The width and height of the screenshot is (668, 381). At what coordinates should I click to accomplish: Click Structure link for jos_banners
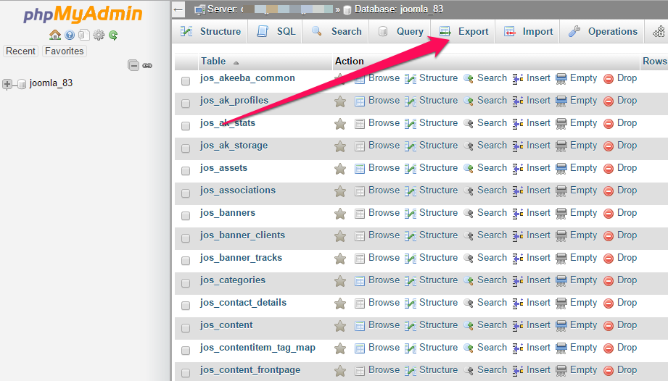(438, 213)
